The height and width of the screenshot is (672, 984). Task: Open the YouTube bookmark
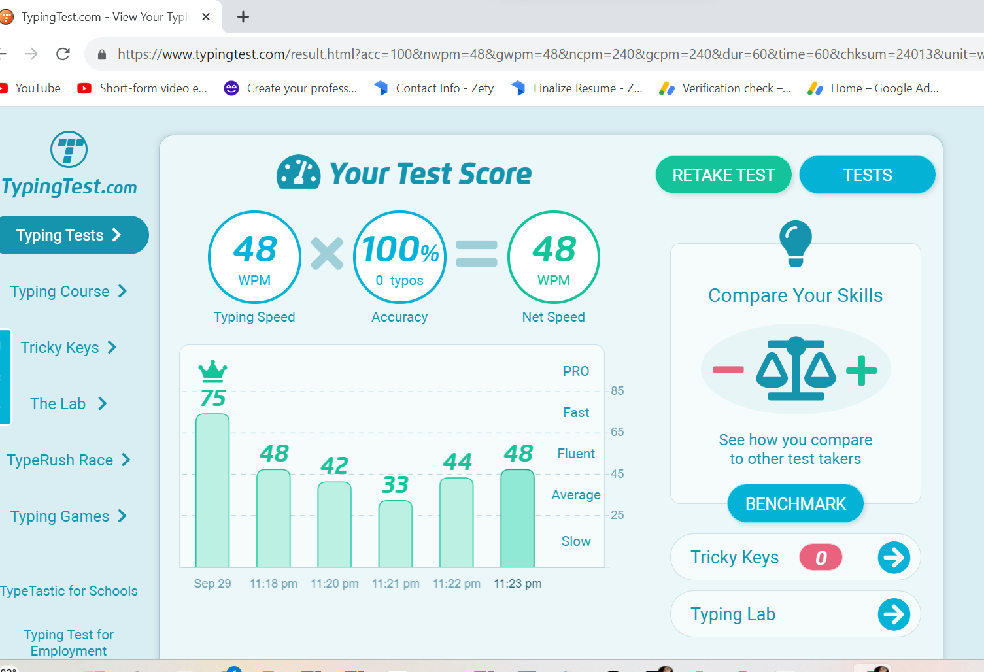pos(30,88)
